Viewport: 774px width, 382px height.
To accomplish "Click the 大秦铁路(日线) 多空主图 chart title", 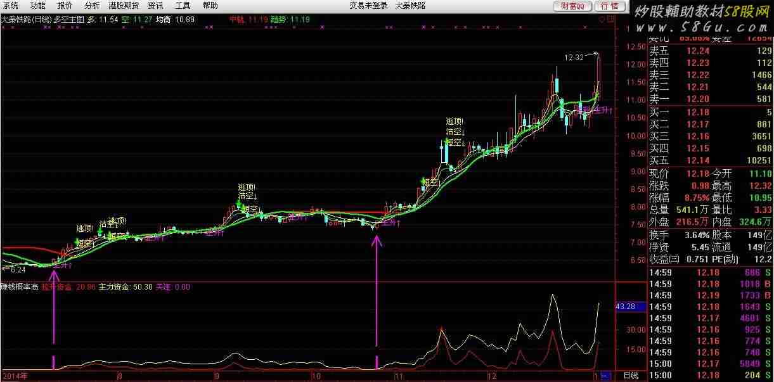I will (42, 20).
